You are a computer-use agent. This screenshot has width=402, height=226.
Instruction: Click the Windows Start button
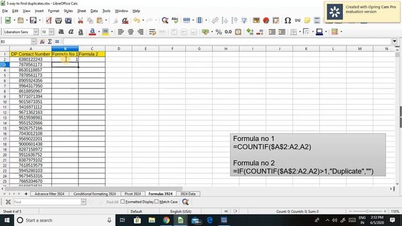click(7, 220)
